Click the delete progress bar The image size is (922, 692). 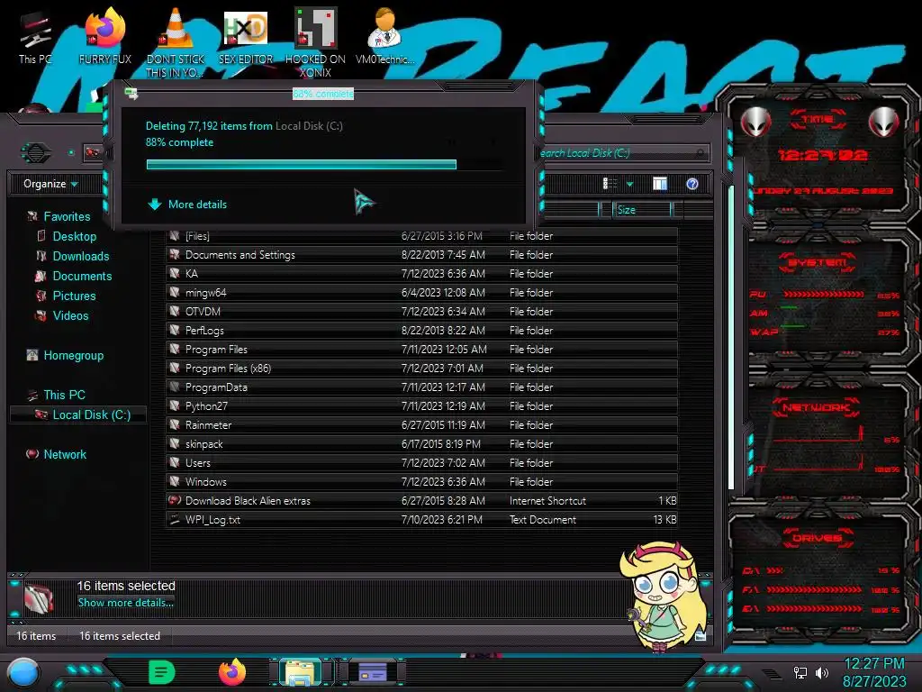pos(324,165)
